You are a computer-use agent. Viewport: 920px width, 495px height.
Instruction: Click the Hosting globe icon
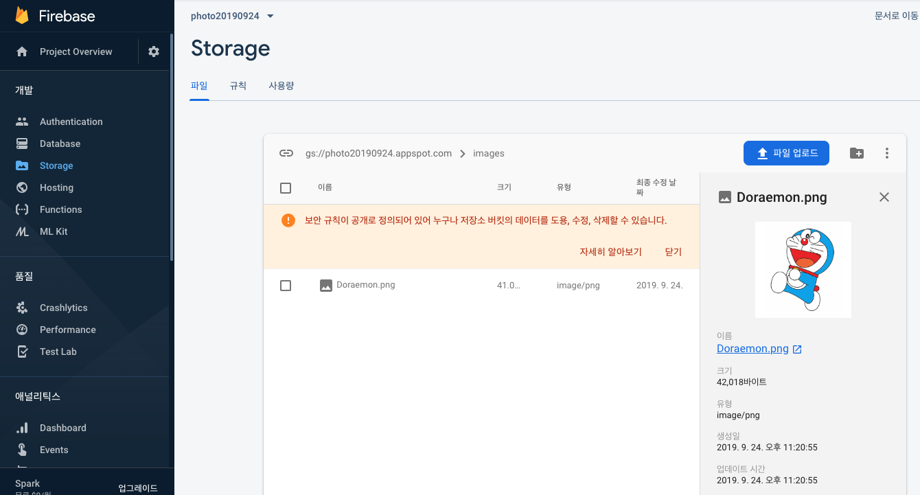[x=22, y=187]
